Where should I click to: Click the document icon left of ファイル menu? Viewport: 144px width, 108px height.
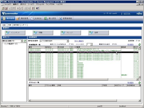click(2, 4)
